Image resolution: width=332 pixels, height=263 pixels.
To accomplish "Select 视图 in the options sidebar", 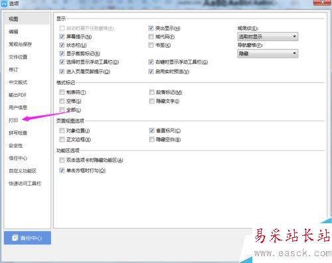I will (x=27, y=19).
